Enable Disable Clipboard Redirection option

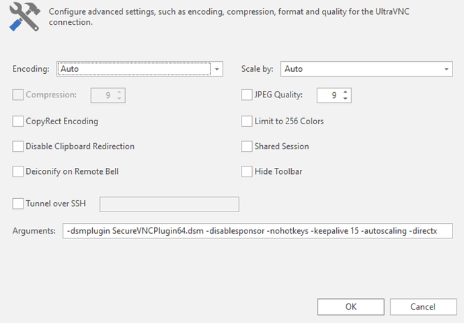tap(18, 146)
